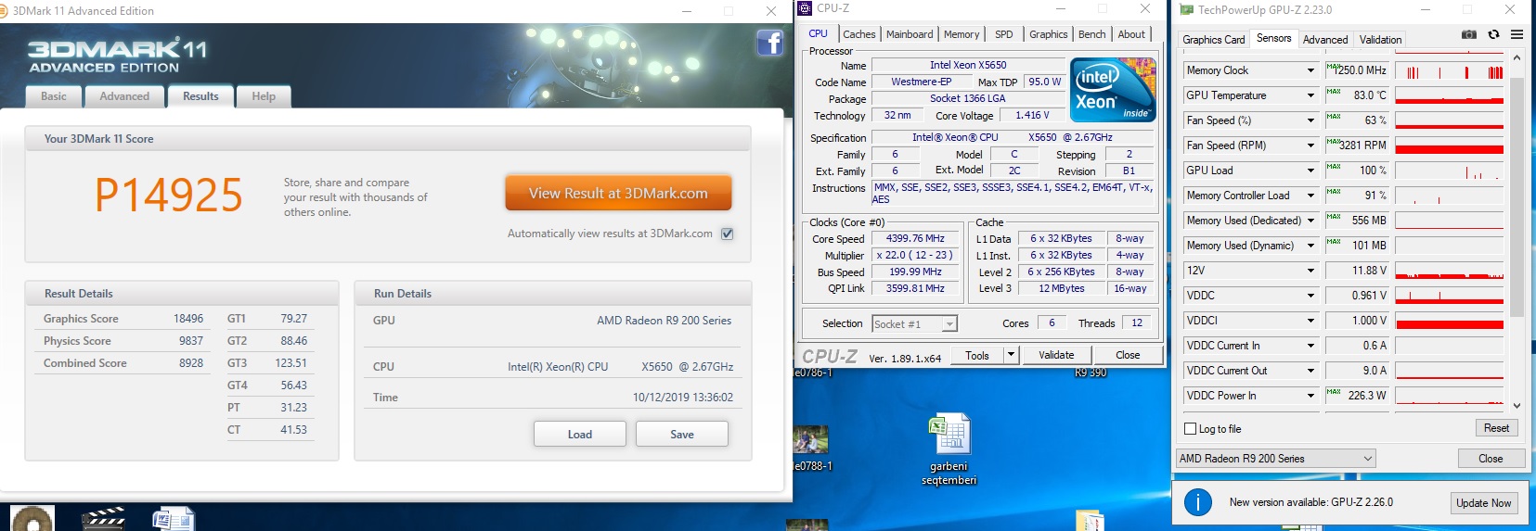Expand the VDDC sensor dropdown
This screenshot has width=1536, height=531.
(1310, 296)
